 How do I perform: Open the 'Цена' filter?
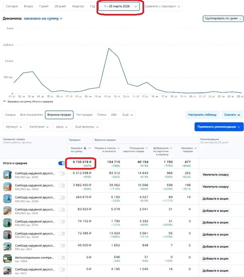pyautogui.click(x=62, y=127)
